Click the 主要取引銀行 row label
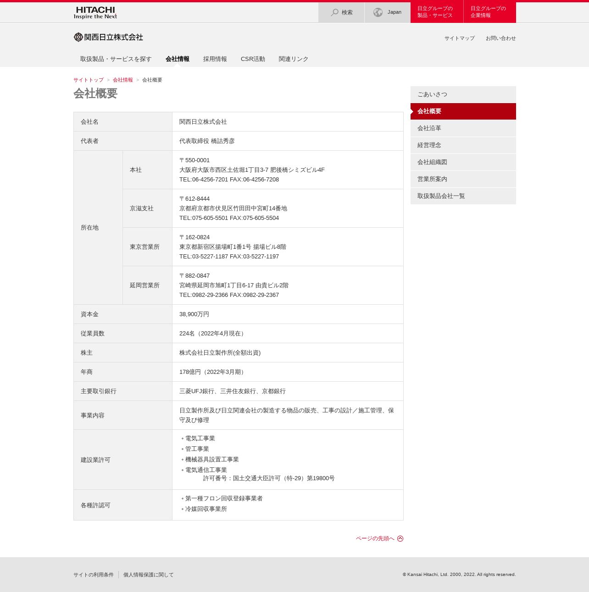The image size is (589, 592). [123, 391]
